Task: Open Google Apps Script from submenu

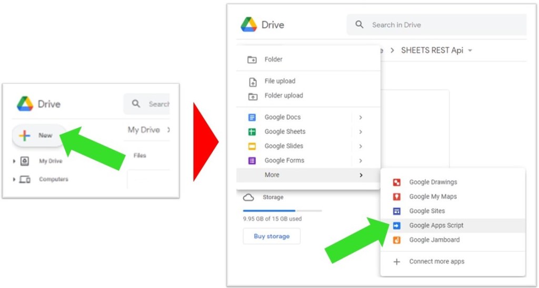Action: tap(436, 225)
